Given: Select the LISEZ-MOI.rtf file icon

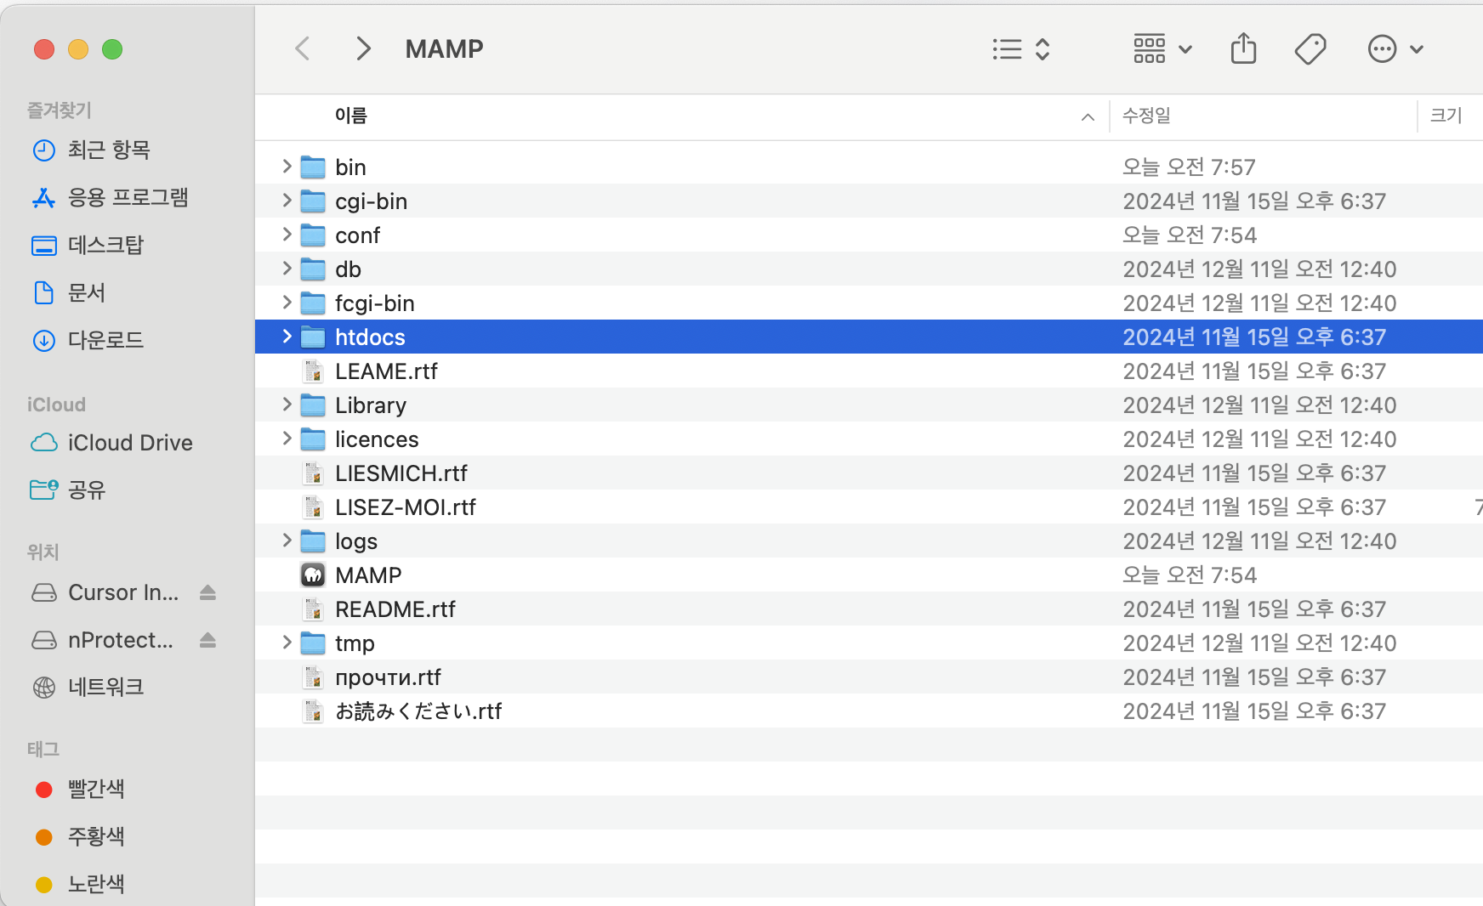Looking at the screenshot, I should [x=313, y=507].
